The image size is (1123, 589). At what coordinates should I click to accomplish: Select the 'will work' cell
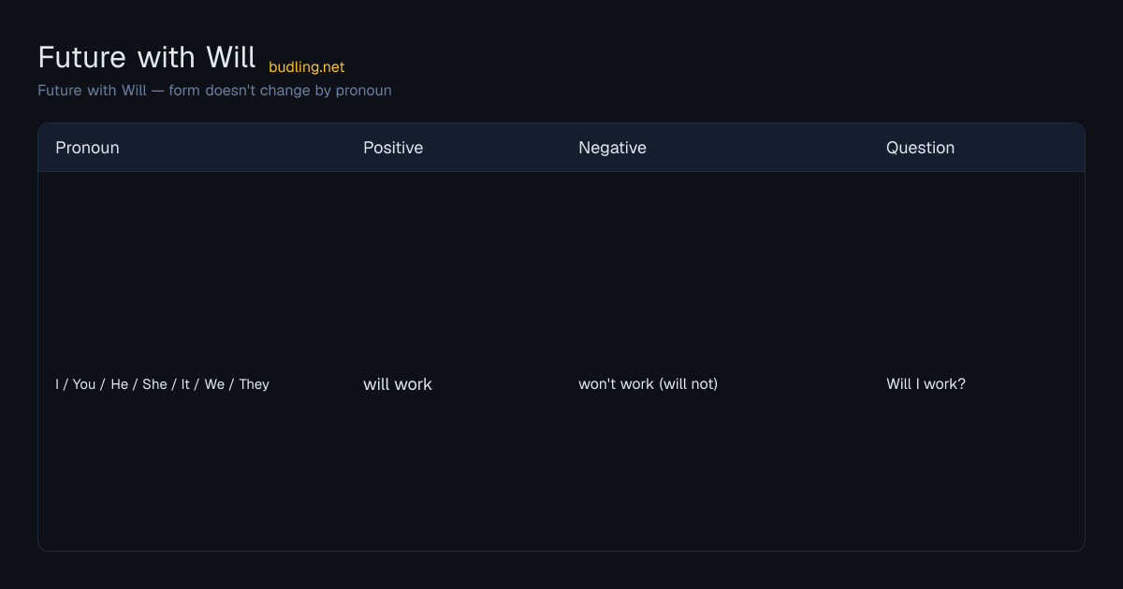(x=398, y=384)
